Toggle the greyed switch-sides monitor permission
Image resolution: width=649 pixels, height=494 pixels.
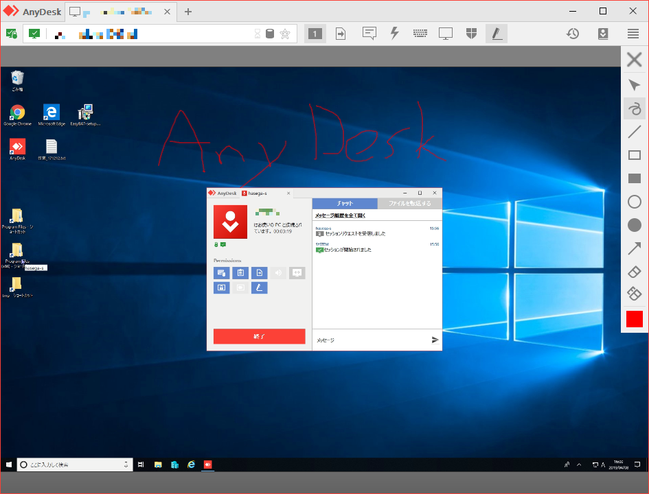pos(297,273)
